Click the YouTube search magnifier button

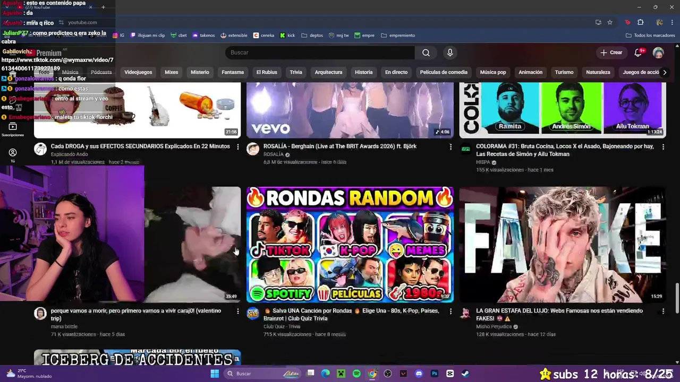426,53
